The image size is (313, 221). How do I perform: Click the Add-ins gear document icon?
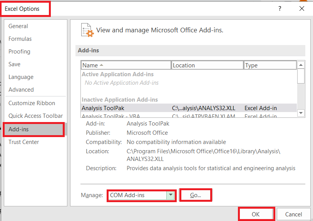87,30
